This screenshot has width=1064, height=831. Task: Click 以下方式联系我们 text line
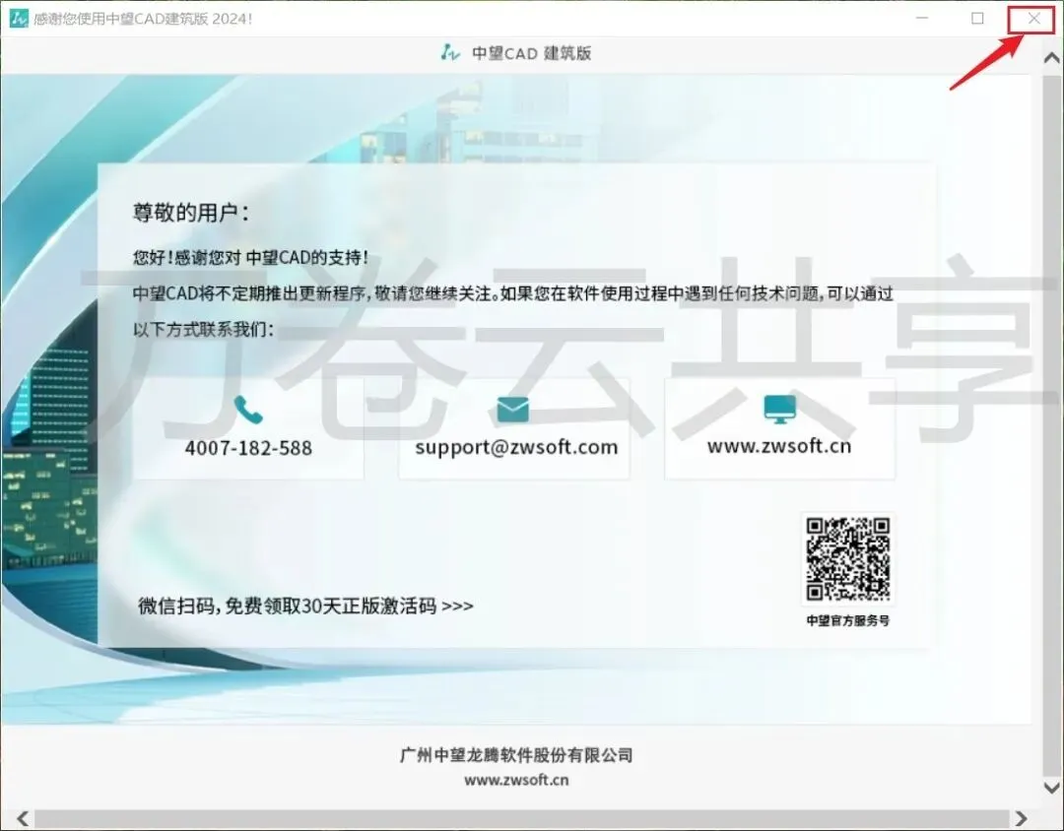[203, 330]
